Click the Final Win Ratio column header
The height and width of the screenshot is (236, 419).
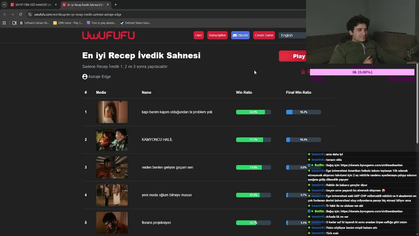(299, 92)
